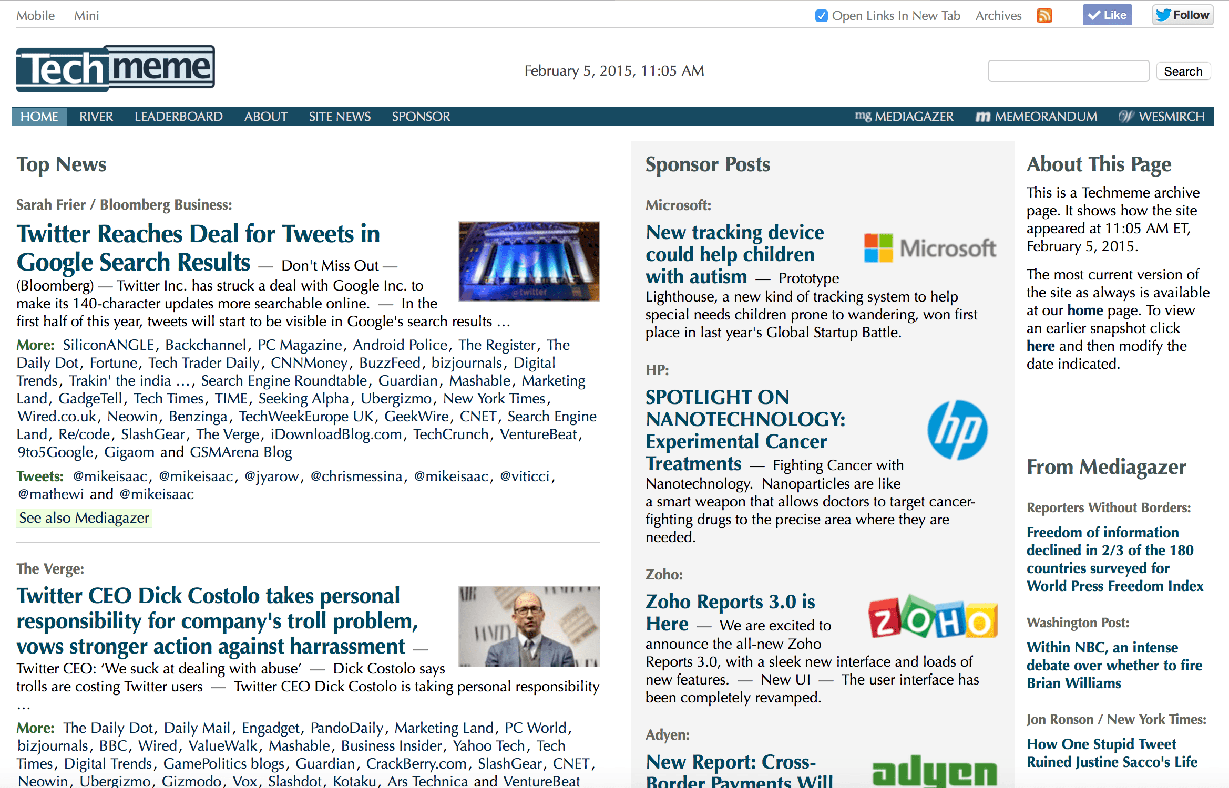The height and width of the screenshot is (788, 1229).
Task: Click the orange RSS feed icon
Action: (1044, 16)
